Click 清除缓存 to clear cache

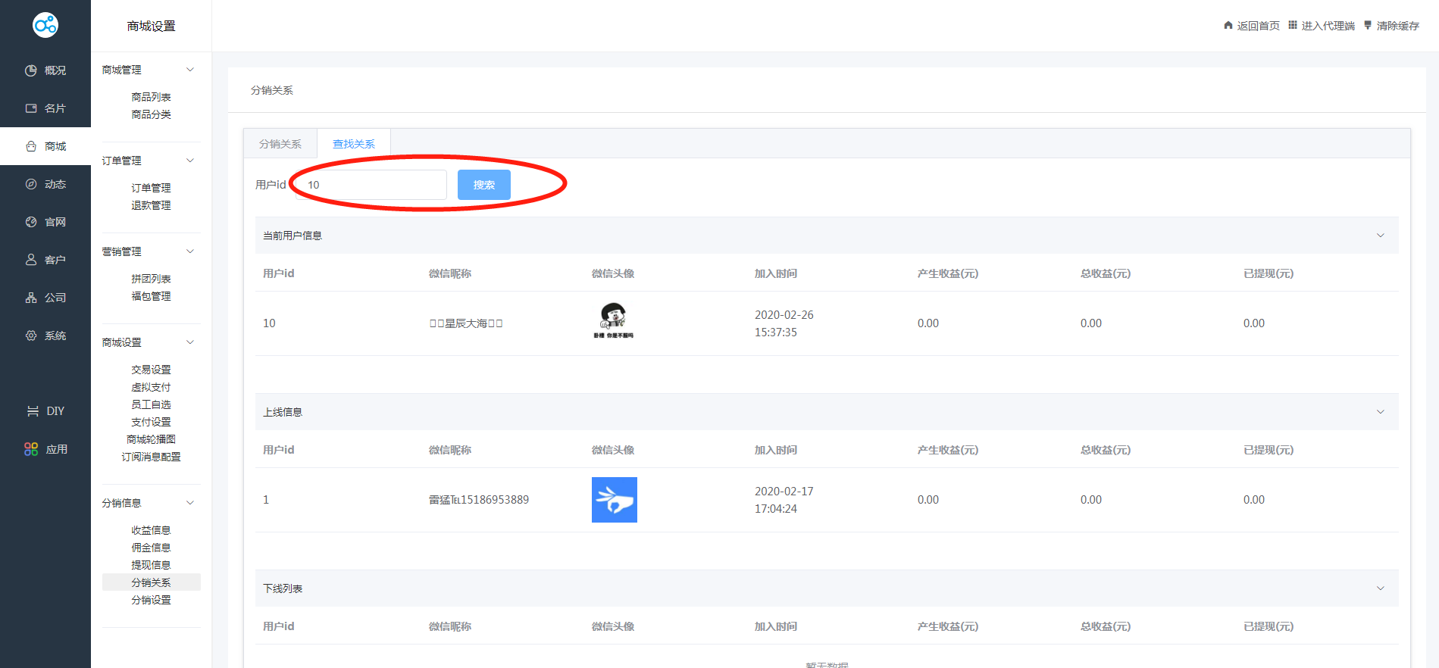(1391, 26)
